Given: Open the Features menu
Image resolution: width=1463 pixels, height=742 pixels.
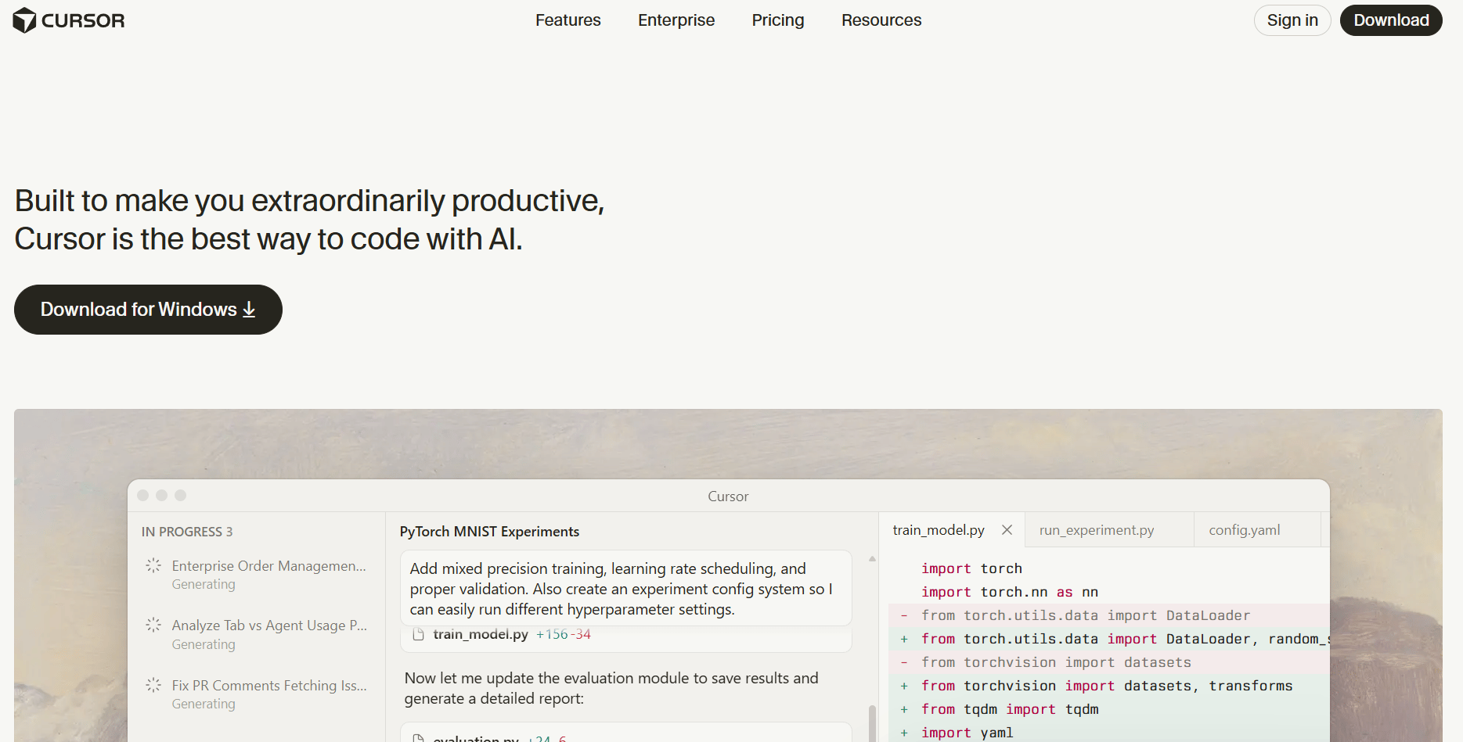Looking at the screenshot, I should click(x=568, y=20).
